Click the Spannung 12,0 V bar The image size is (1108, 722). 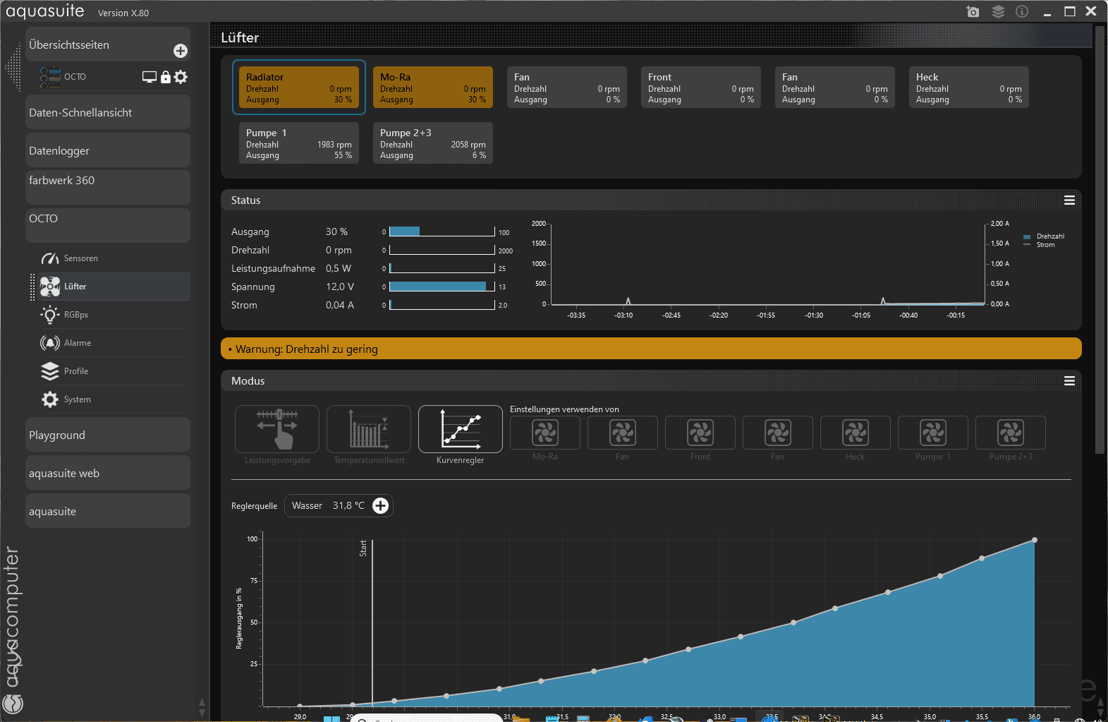(x=442, y=287)
